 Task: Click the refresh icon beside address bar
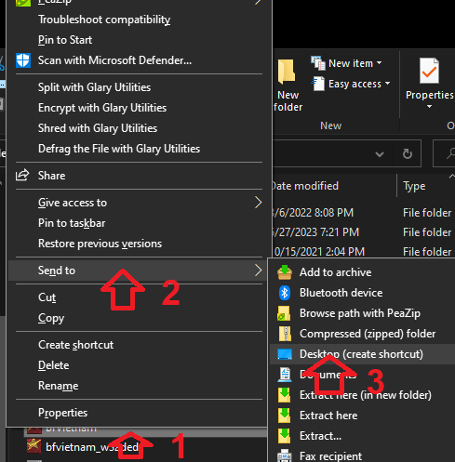(x=407, y=153)
